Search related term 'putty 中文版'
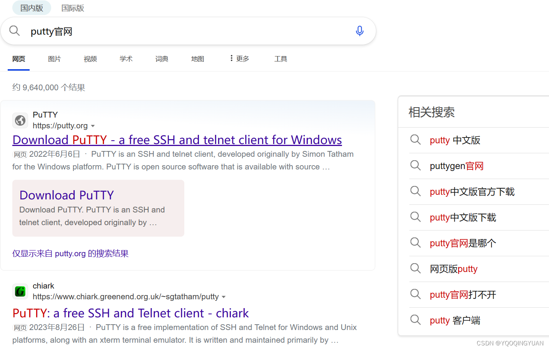Image resolution: width=549 pixels, height=350 pixels. point(455,140)
